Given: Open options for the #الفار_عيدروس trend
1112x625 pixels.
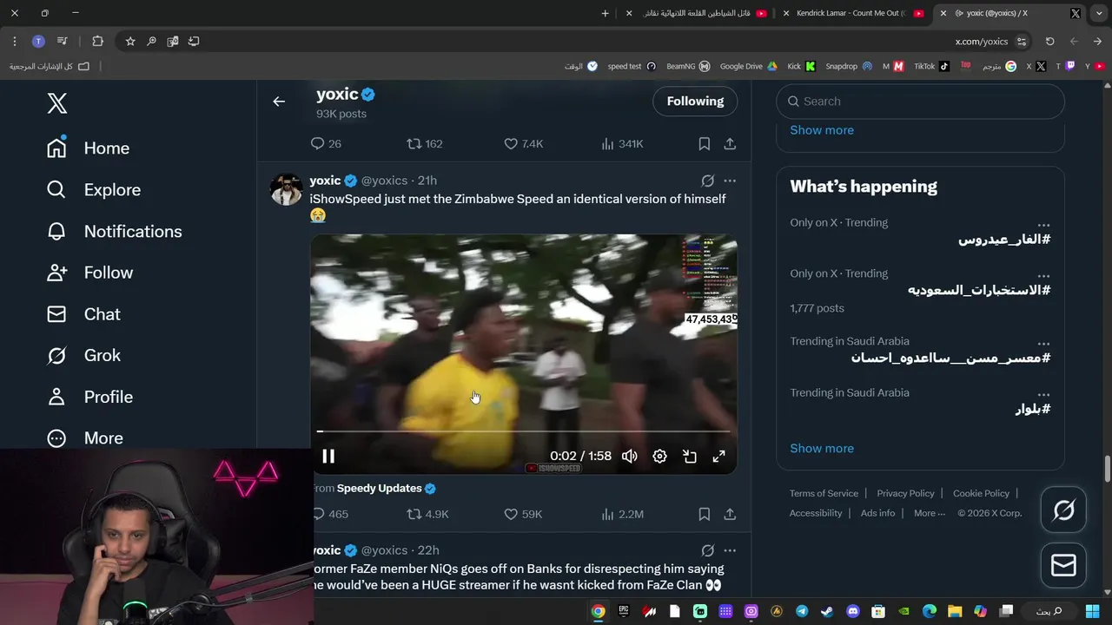Looking at the screenshot, I should pos(1043,225).
